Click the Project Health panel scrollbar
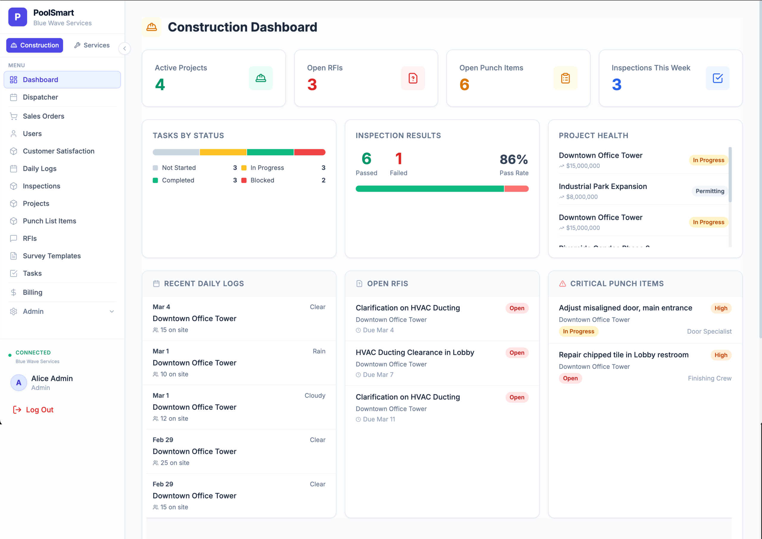This screenshot has width=762, height=539. (730, 175)
